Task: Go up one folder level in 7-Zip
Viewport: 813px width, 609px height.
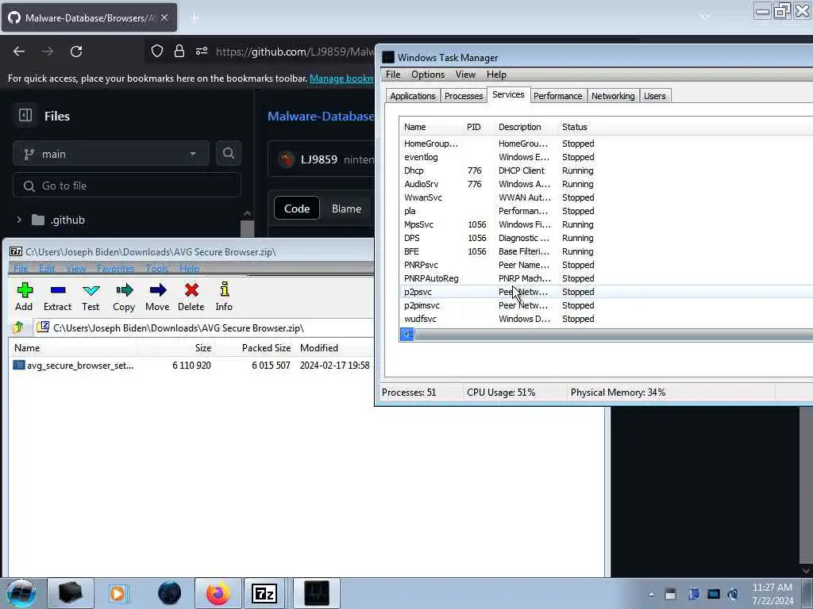Action: [x=19, y=327]
